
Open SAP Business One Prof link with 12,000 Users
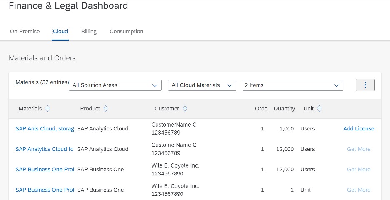pos(45,170)
